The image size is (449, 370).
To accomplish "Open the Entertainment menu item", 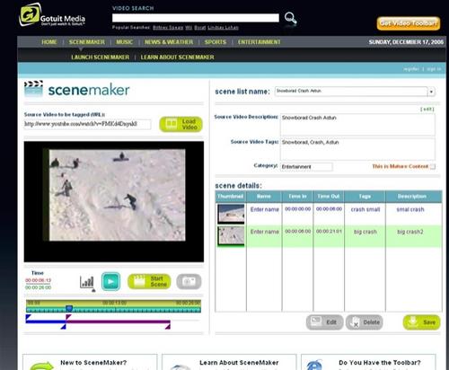I will [260, 42].
